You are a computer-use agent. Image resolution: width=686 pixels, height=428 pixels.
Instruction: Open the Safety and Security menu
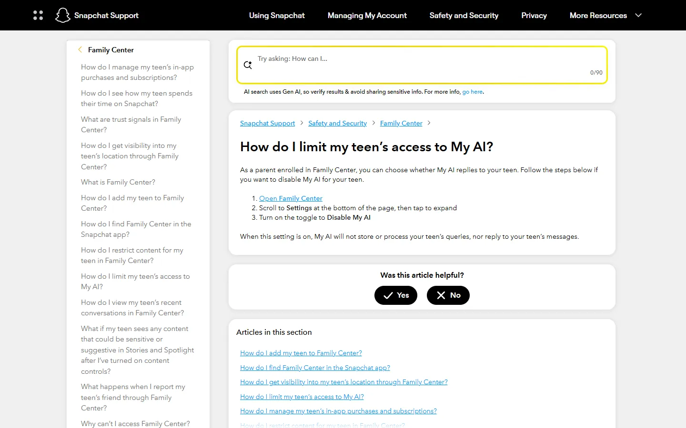pos(464,15)
